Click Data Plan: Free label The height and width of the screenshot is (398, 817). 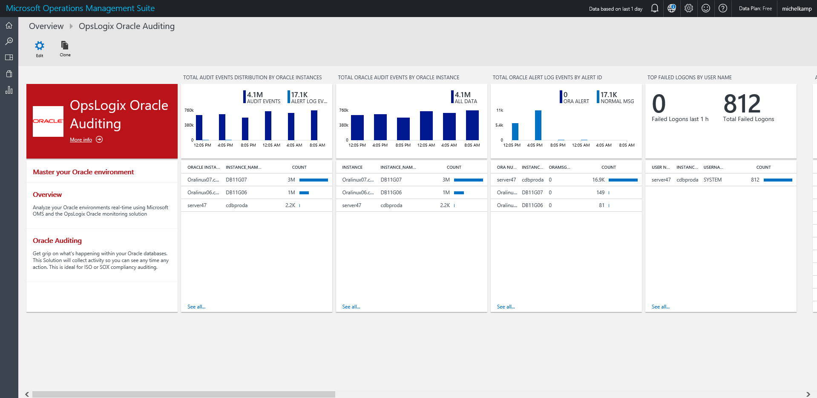pos(755,9)
